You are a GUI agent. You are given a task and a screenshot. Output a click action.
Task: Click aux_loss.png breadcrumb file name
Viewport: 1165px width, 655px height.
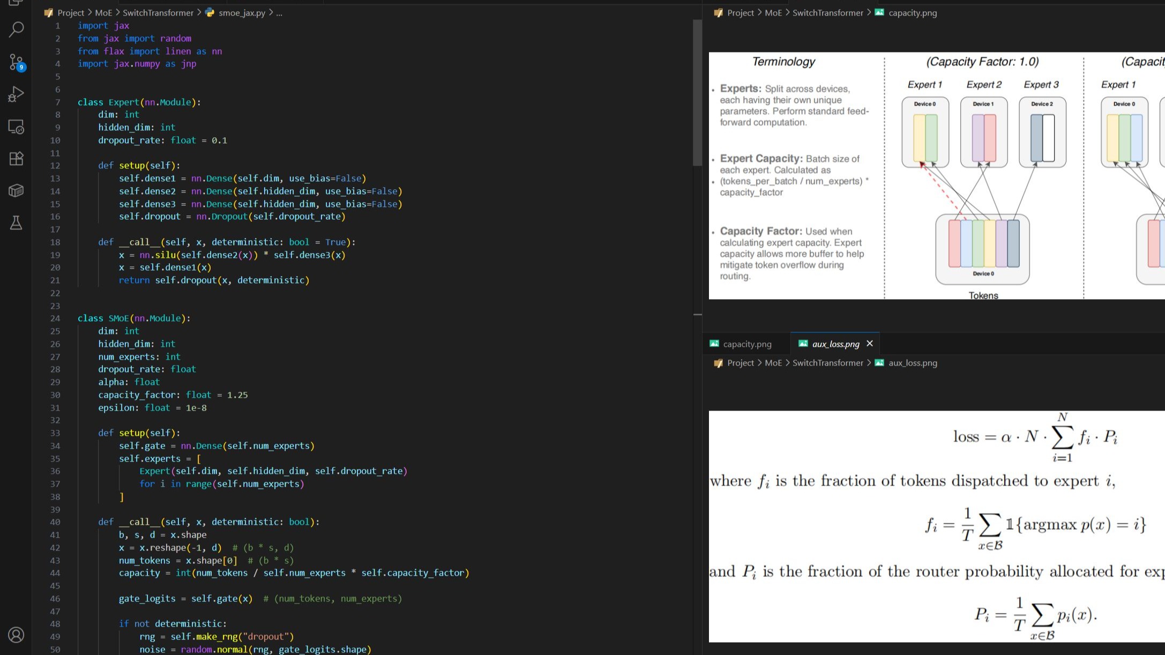pos(912,363)
